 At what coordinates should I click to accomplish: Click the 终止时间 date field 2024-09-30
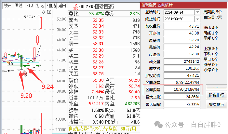click(x=179, y=19)
